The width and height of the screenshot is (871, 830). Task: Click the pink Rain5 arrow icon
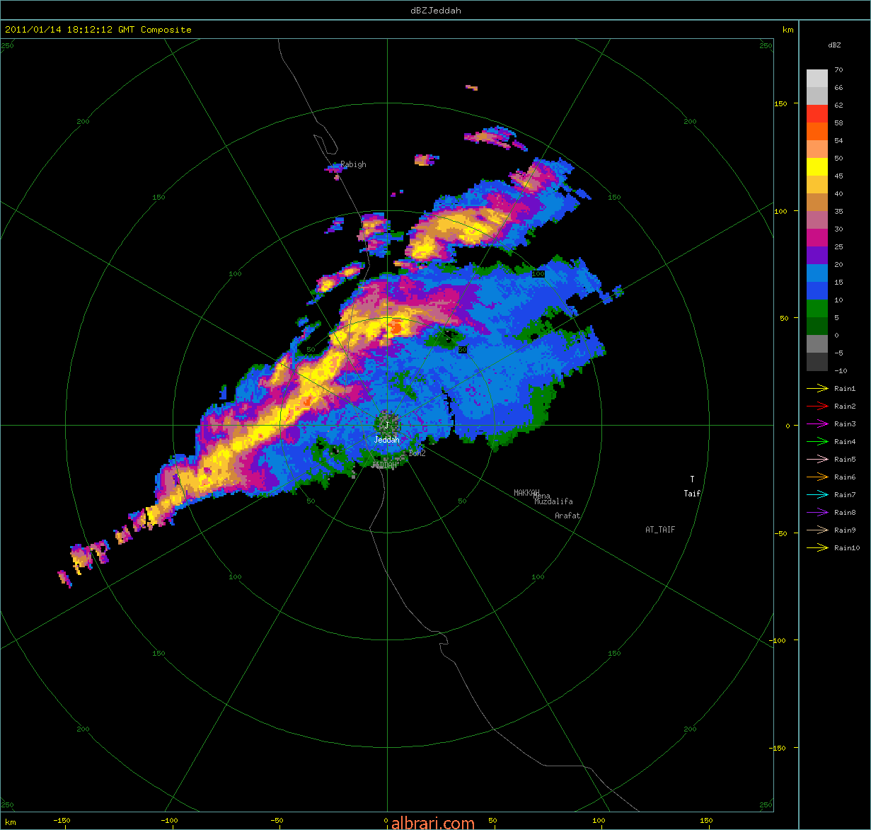coord(817,459)
